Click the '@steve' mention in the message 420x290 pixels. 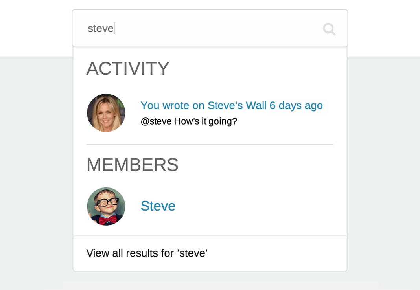[156, 121]
